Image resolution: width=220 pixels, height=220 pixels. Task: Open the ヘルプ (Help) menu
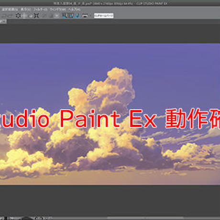(x=75, y=10)
